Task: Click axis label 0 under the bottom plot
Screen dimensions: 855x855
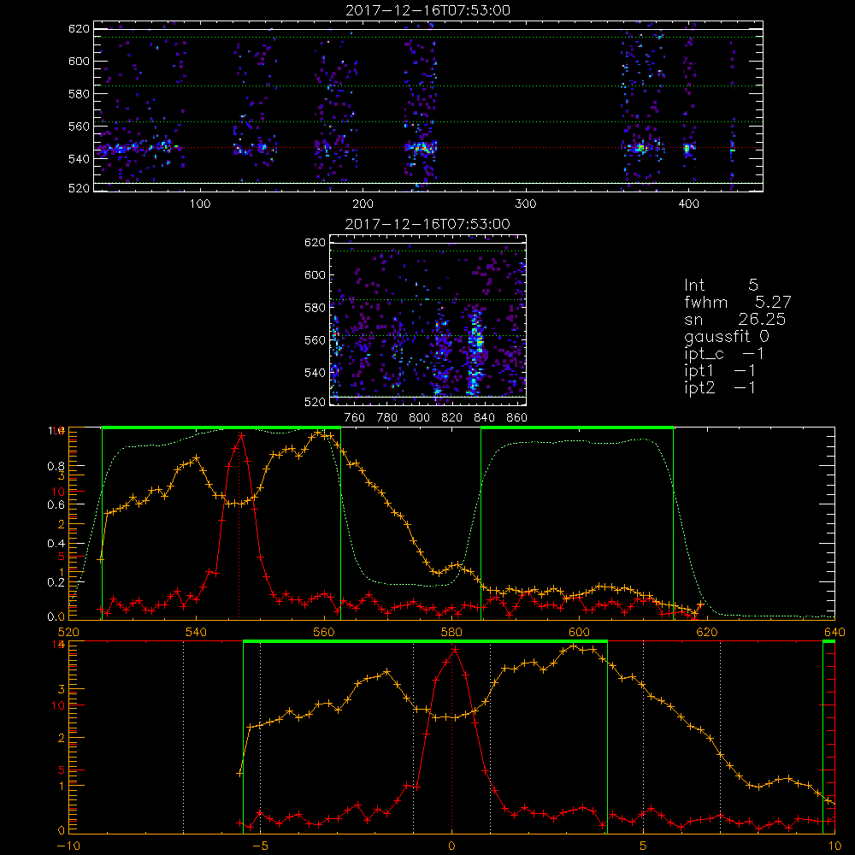Action: point(451,846)
